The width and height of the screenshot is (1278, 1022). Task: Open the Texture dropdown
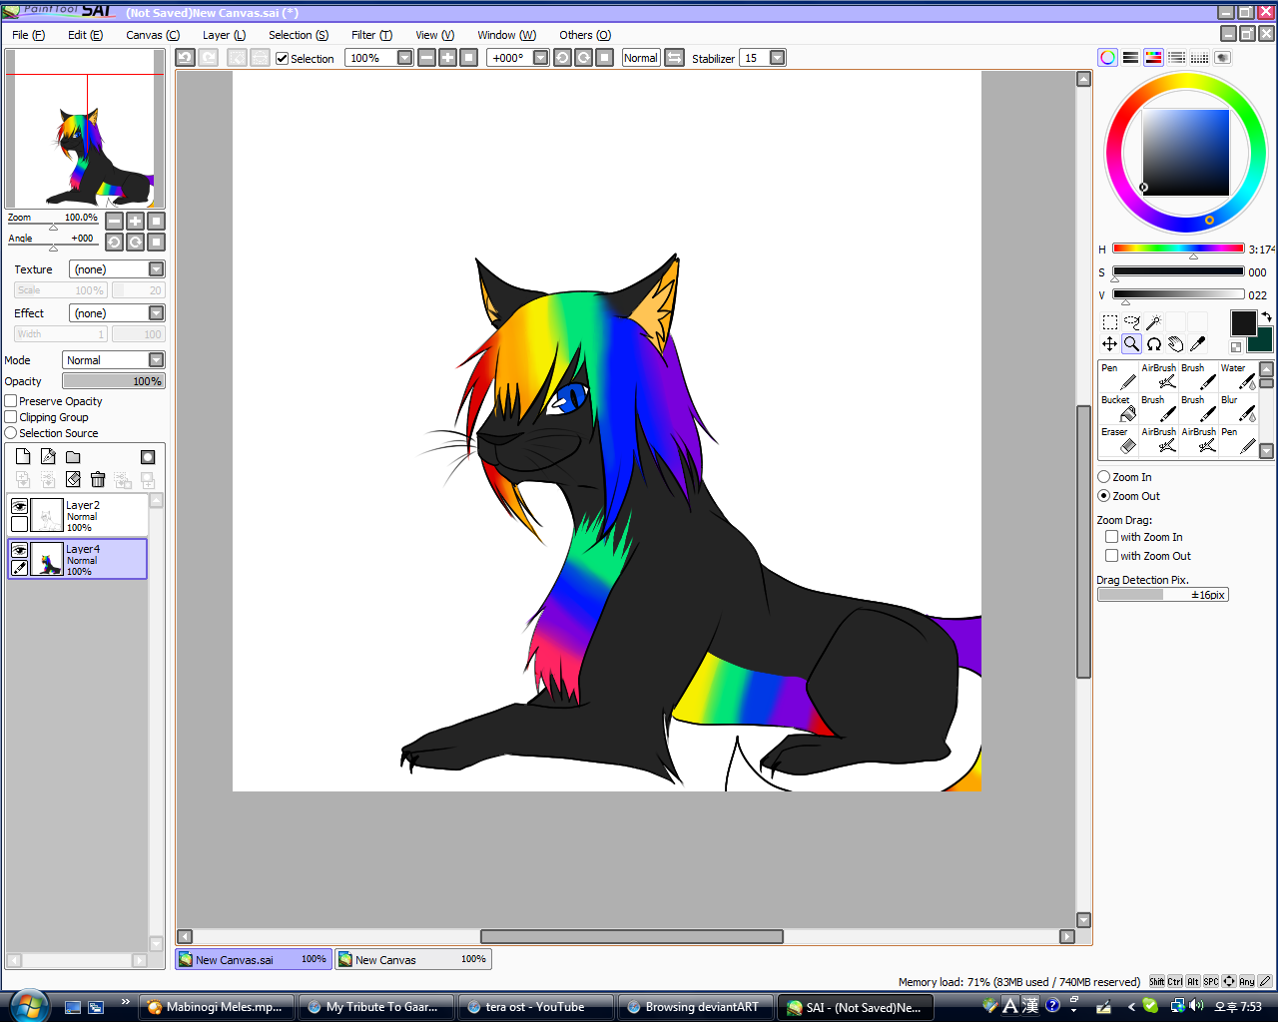[x=156, y=269]
